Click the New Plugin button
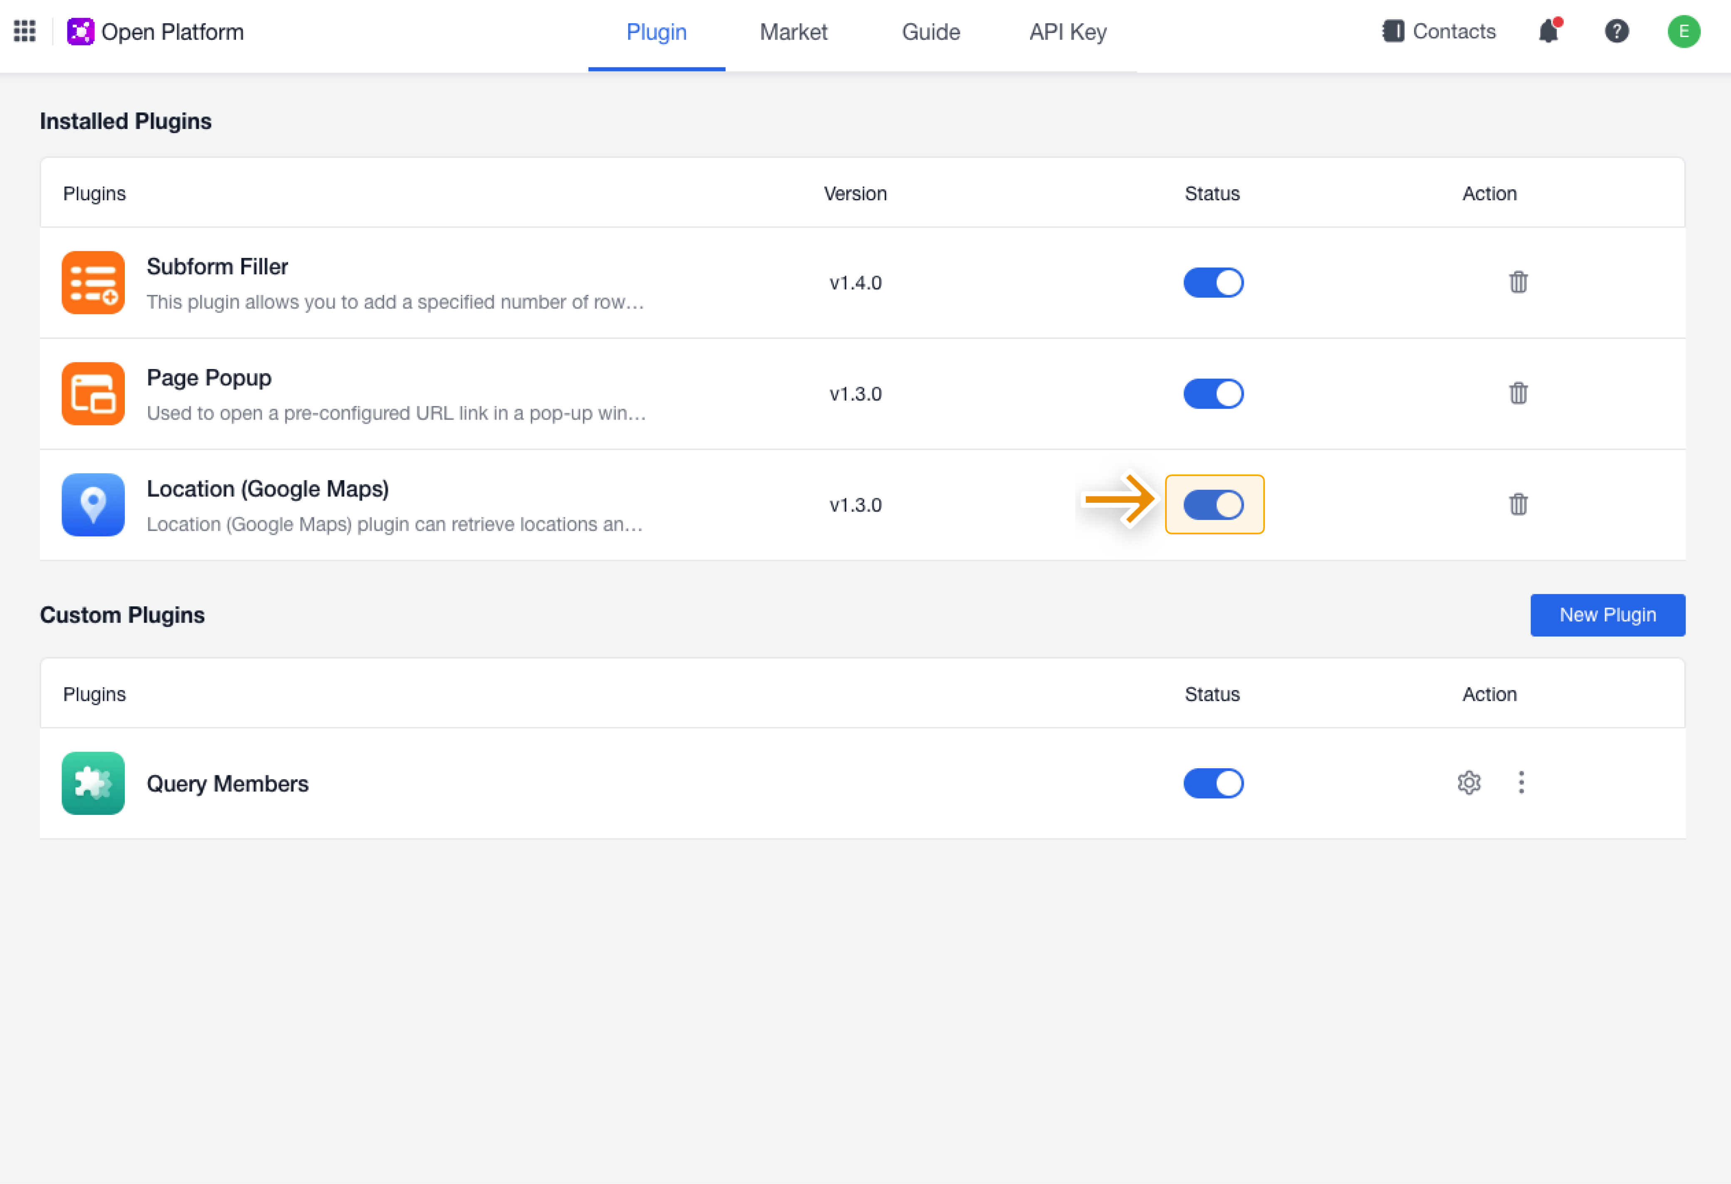 (1607, 615)
